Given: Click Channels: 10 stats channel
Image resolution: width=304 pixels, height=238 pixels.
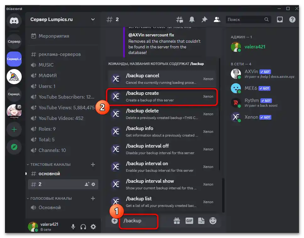Looking at the screenshot, I should pyautogui.click(x=63, y=150).
